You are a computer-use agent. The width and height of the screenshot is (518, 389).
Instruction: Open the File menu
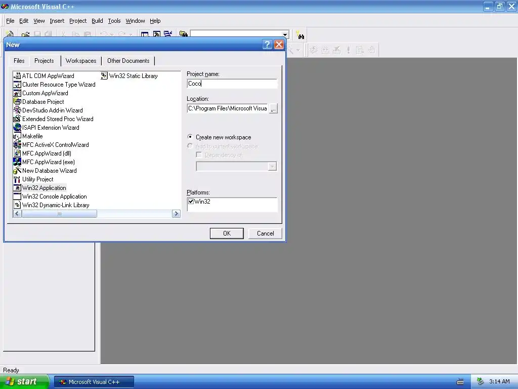tap(10, 21)
